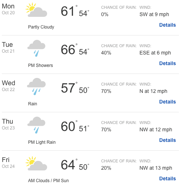The width and height of the screenshot is (180, 188).
Task: Open Details for Thursday Oct 23
Action: tap(168, 140)
